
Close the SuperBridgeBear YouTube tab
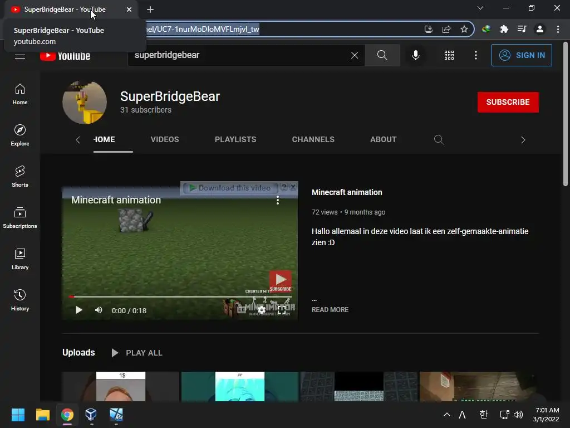[129, 9]
